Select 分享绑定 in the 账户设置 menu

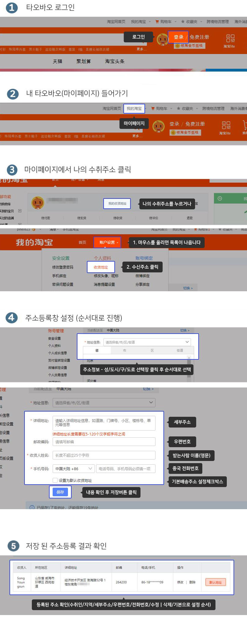(143, 285)
